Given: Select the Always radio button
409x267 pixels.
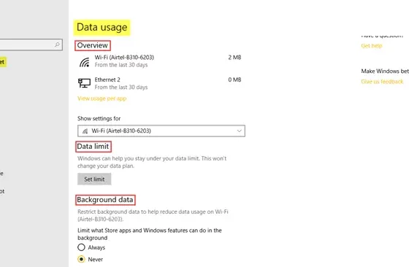Looking at the screenshot, I should [81, 247].
